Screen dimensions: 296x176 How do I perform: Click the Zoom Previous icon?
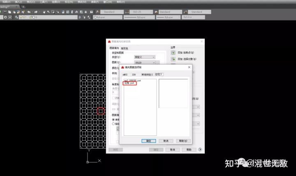[x=58, y=12]
